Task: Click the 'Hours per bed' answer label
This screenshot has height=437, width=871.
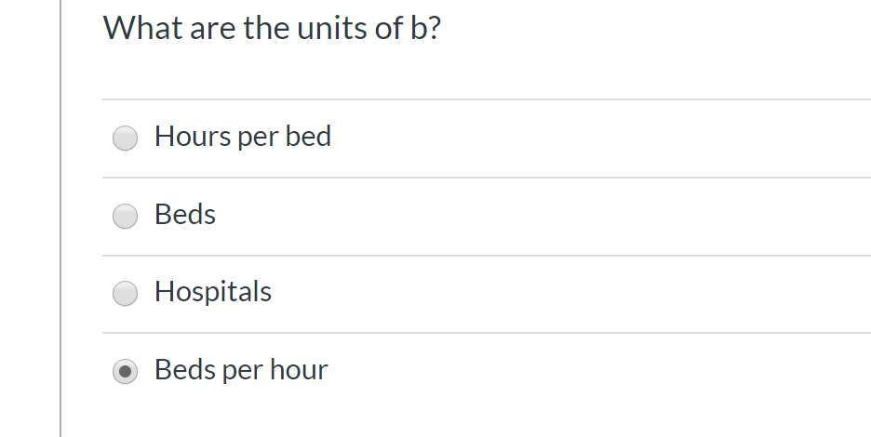Action: tap(243, 137)
